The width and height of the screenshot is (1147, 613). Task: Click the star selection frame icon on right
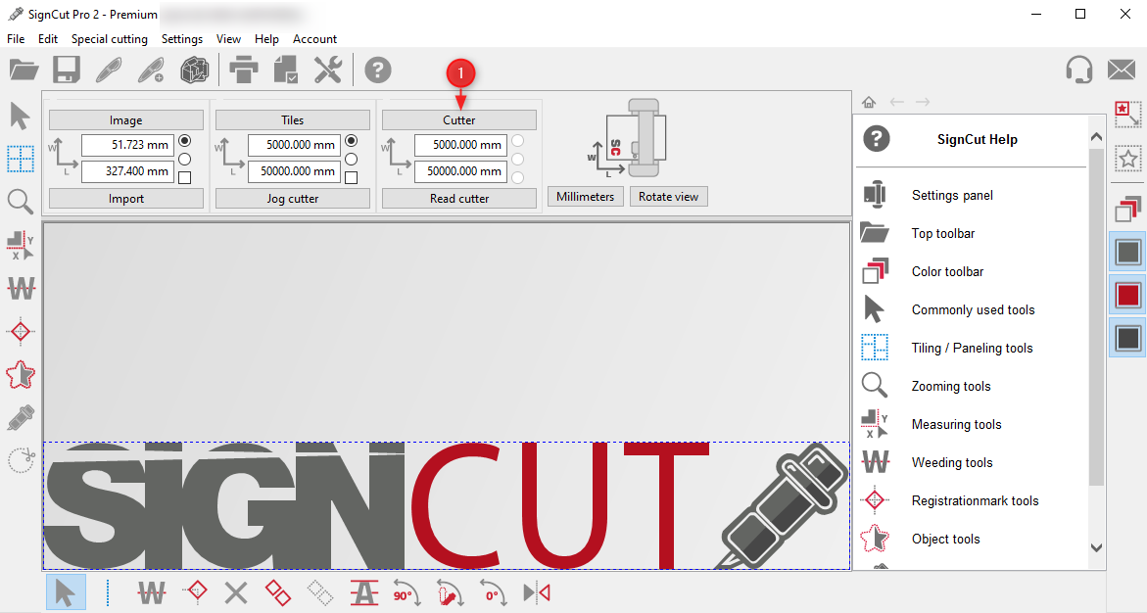pyautogui.click(x=1128, y=115)
